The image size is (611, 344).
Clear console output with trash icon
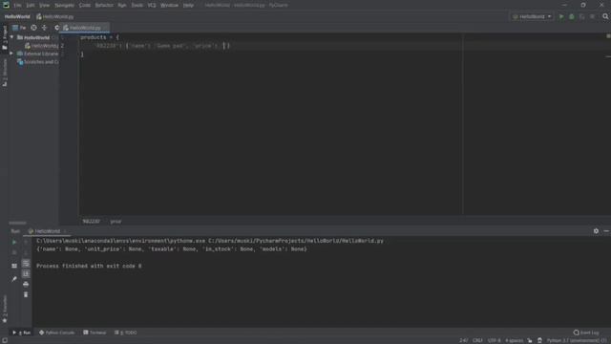point(26,295)
